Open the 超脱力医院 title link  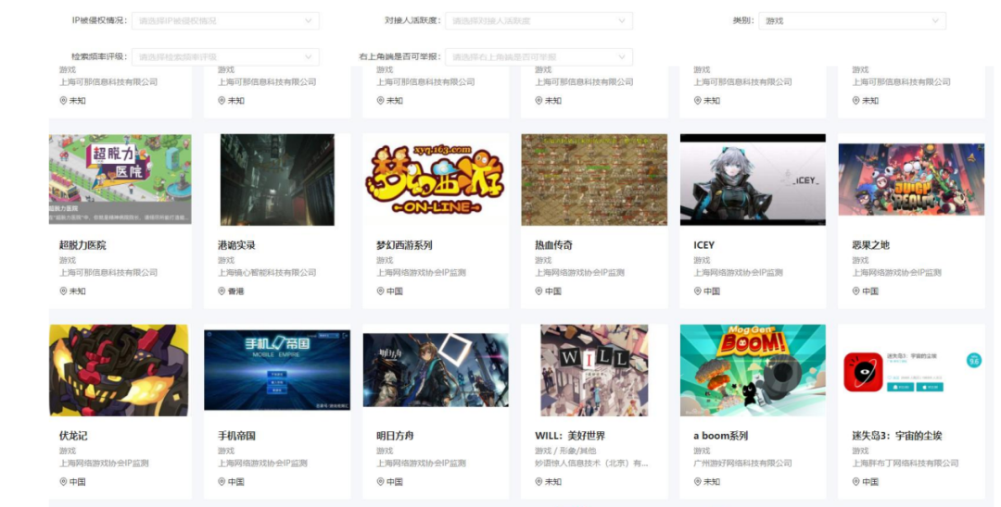coord(82,245)
